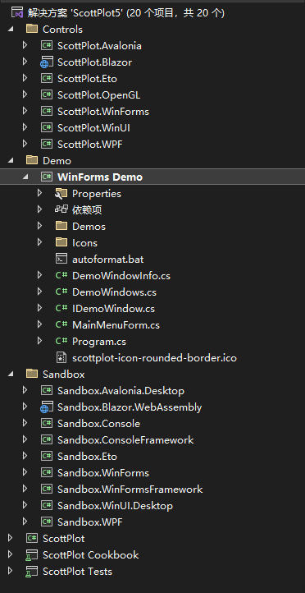
Task: Click the Demo folder icon
Action: click(x=32, y=160)
